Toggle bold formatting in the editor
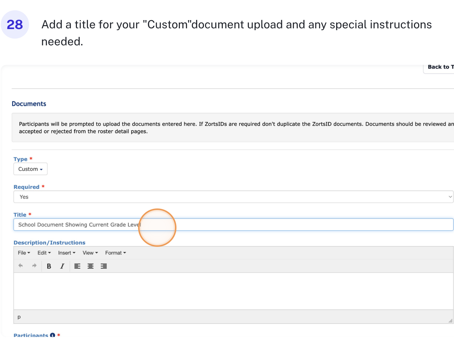The height and width of the screenshot is (343, 454). (x=49, y=266)
